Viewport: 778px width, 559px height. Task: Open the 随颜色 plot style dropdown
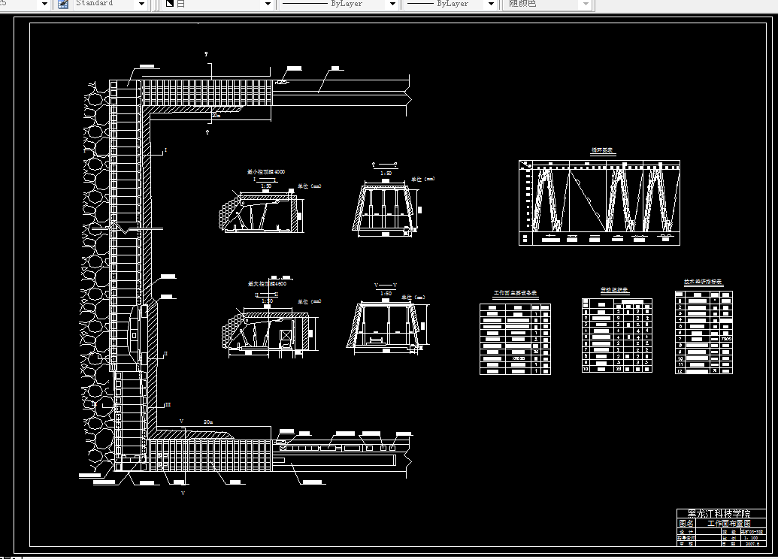586,4
